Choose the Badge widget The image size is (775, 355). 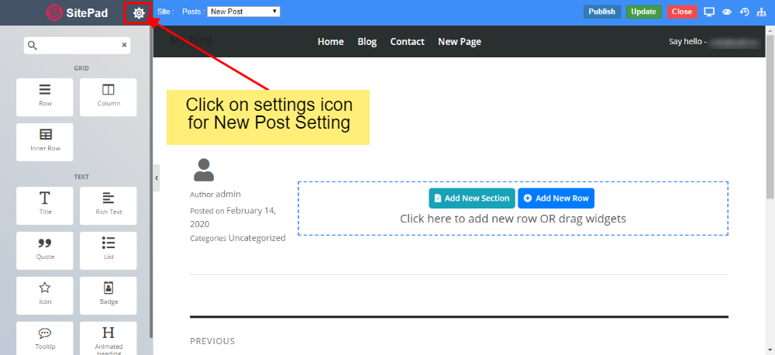(x=108, y=295)
